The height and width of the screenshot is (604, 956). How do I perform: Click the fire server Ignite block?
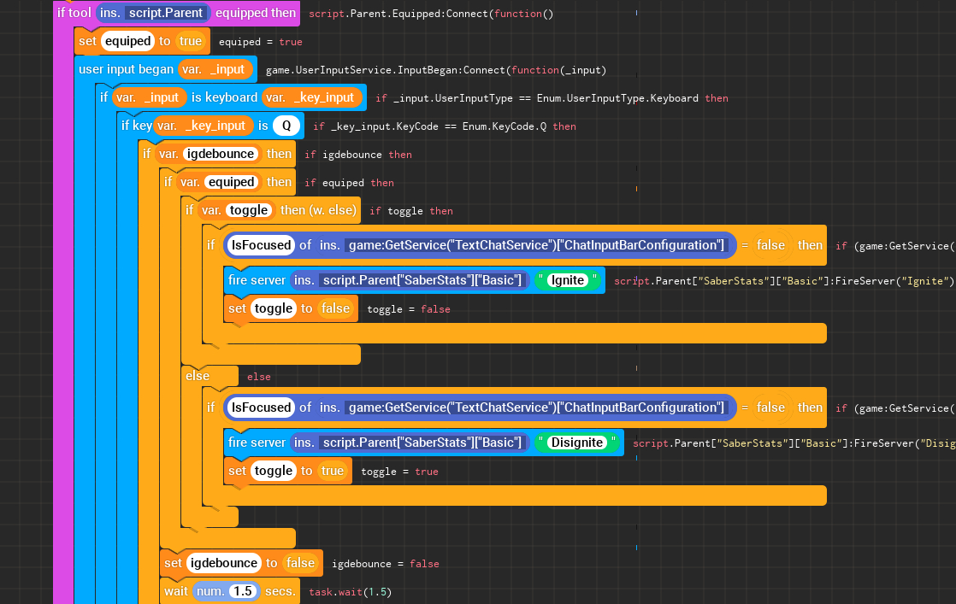tap(257, 279)
